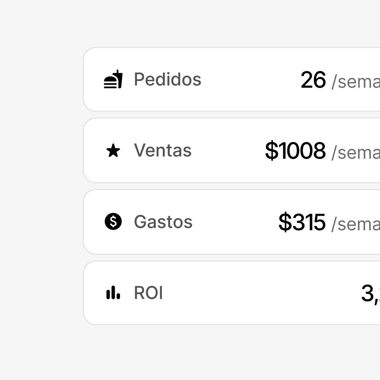Click the weekly unit text after $1008
The width and height of the screenshot is (380, 380).
355,152
